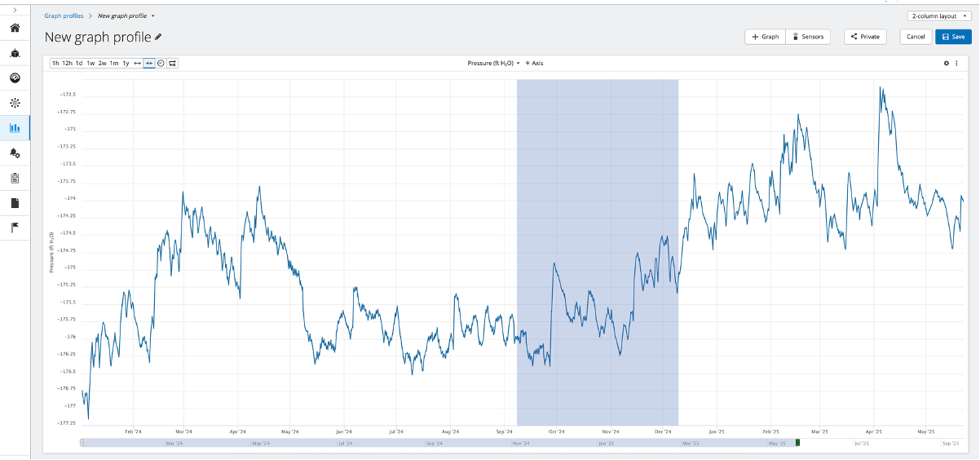Click the Sensors button
980x460 pixels.
tap(808, 37)
